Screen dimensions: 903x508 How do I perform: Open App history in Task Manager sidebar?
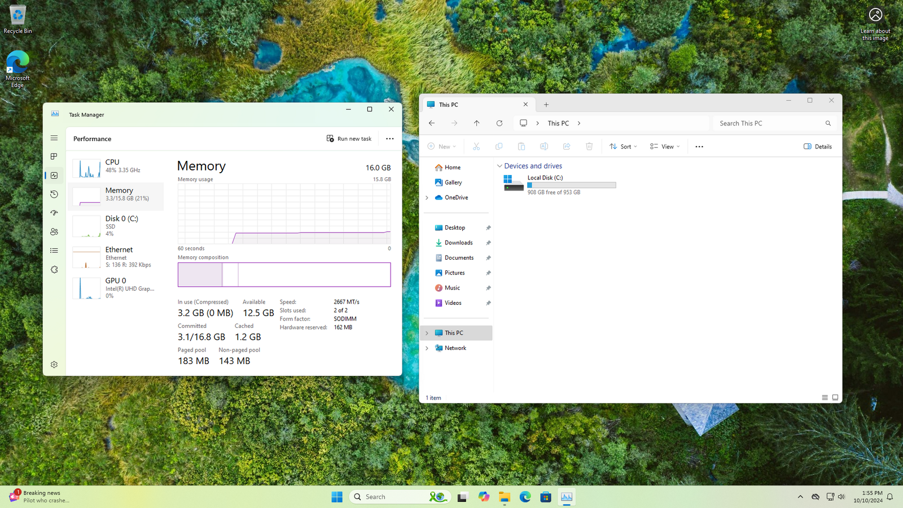(54, 194)
